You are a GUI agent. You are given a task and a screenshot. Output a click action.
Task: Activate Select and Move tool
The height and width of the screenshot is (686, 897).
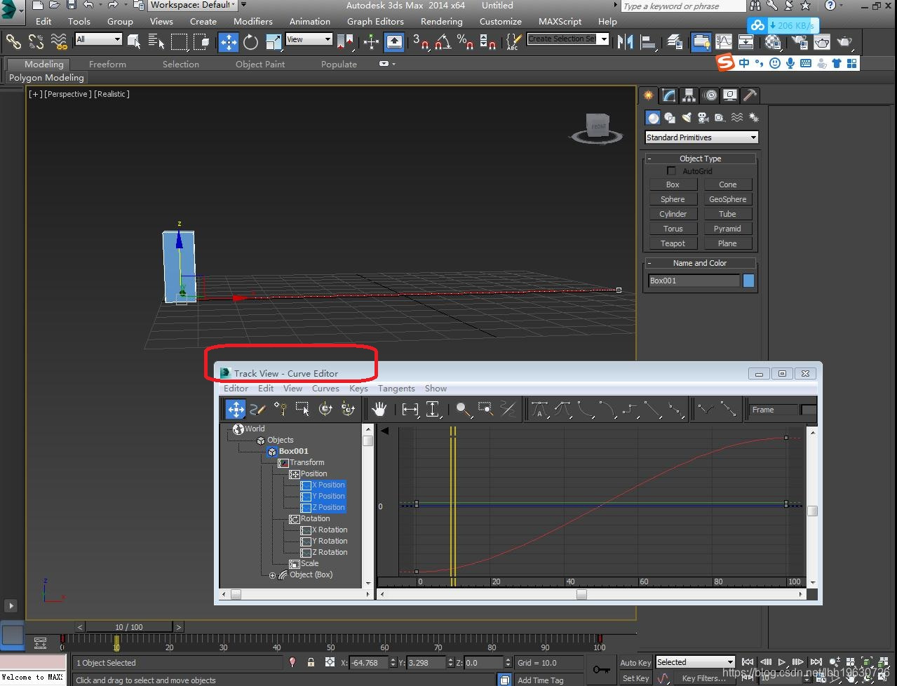(x=229, y=42)
